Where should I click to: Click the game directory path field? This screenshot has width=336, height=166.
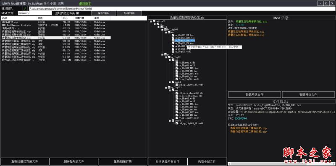point(182,9)
